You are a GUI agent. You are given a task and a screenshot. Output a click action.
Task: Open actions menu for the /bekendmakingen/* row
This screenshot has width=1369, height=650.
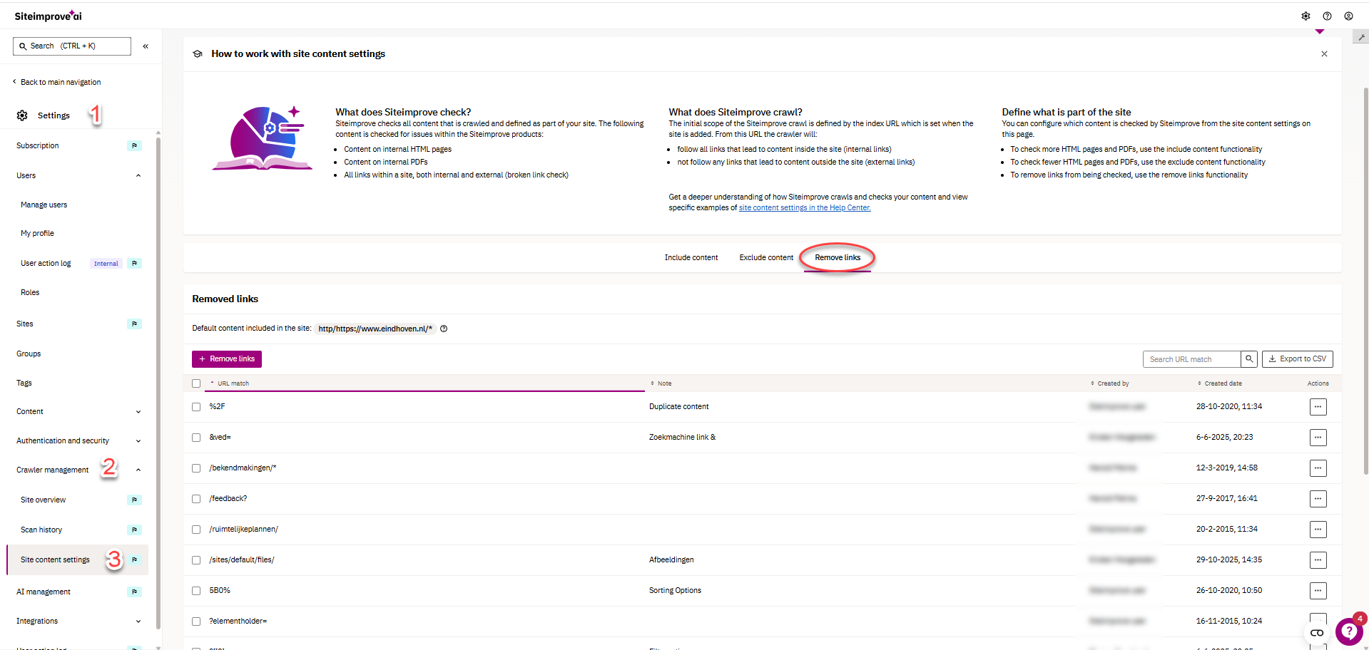[1318, 468]
